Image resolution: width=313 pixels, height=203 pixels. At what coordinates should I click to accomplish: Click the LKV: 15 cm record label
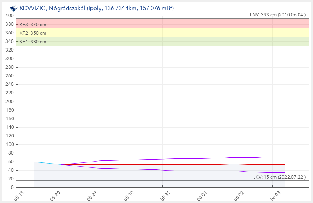pos(279,177)
